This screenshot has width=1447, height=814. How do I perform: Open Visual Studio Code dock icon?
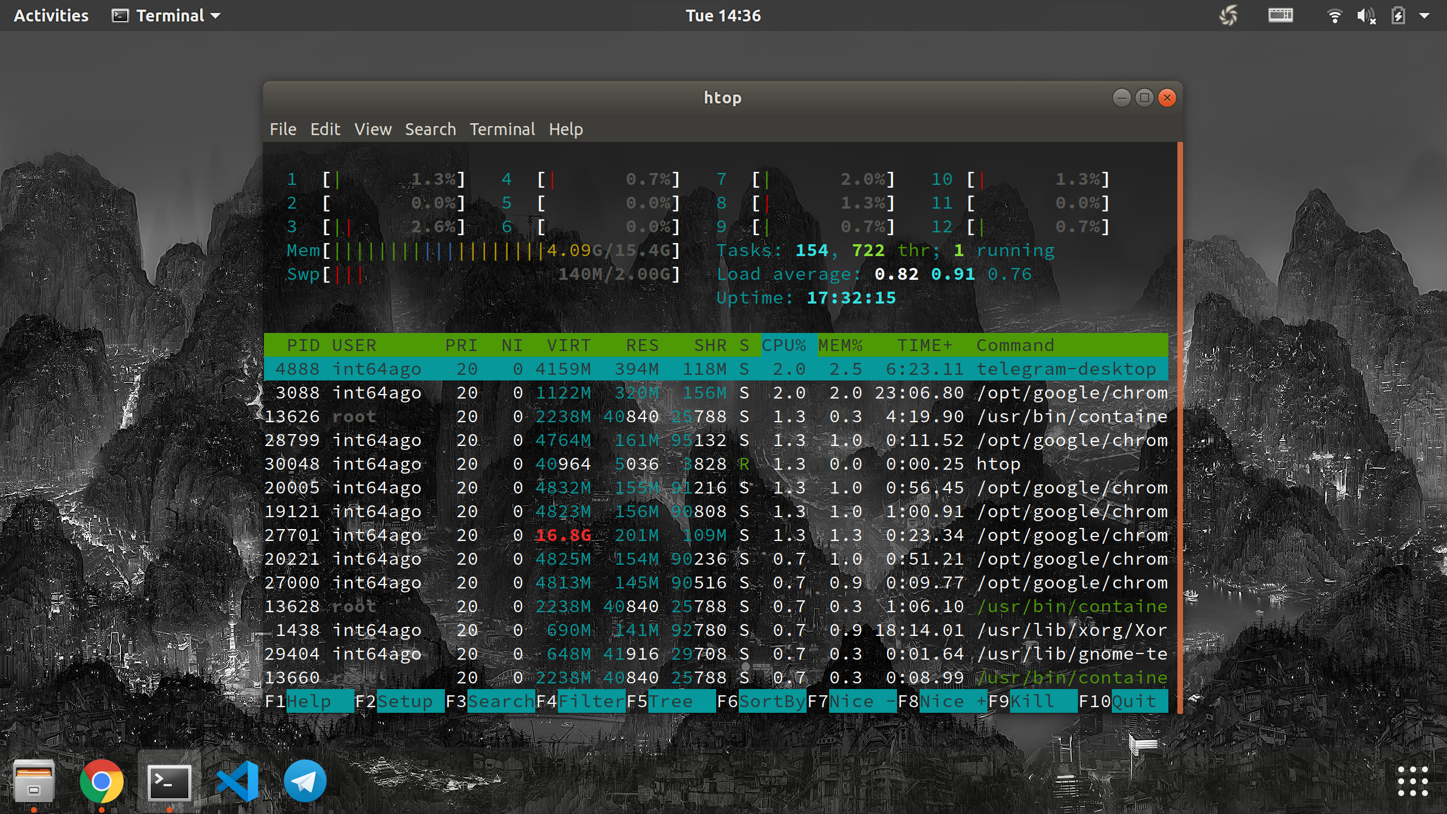(237, 782)
